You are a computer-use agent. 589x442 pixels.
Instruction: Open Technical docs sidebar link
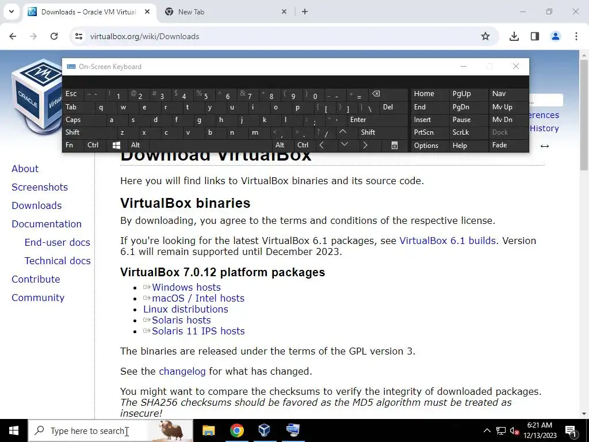[58, 261]
